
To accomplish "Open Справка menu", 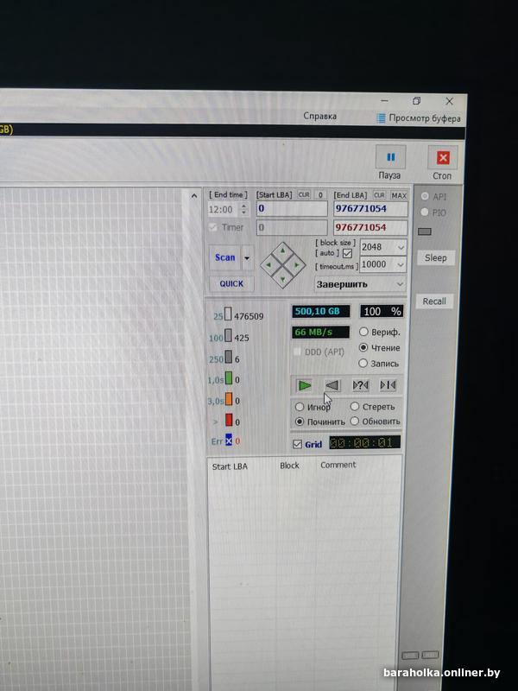I will 319,117.
